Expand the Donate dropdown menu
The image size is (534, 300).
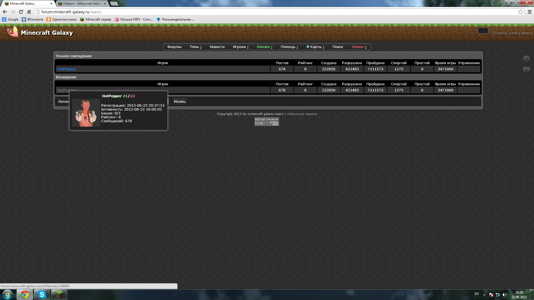click(264, 47)
